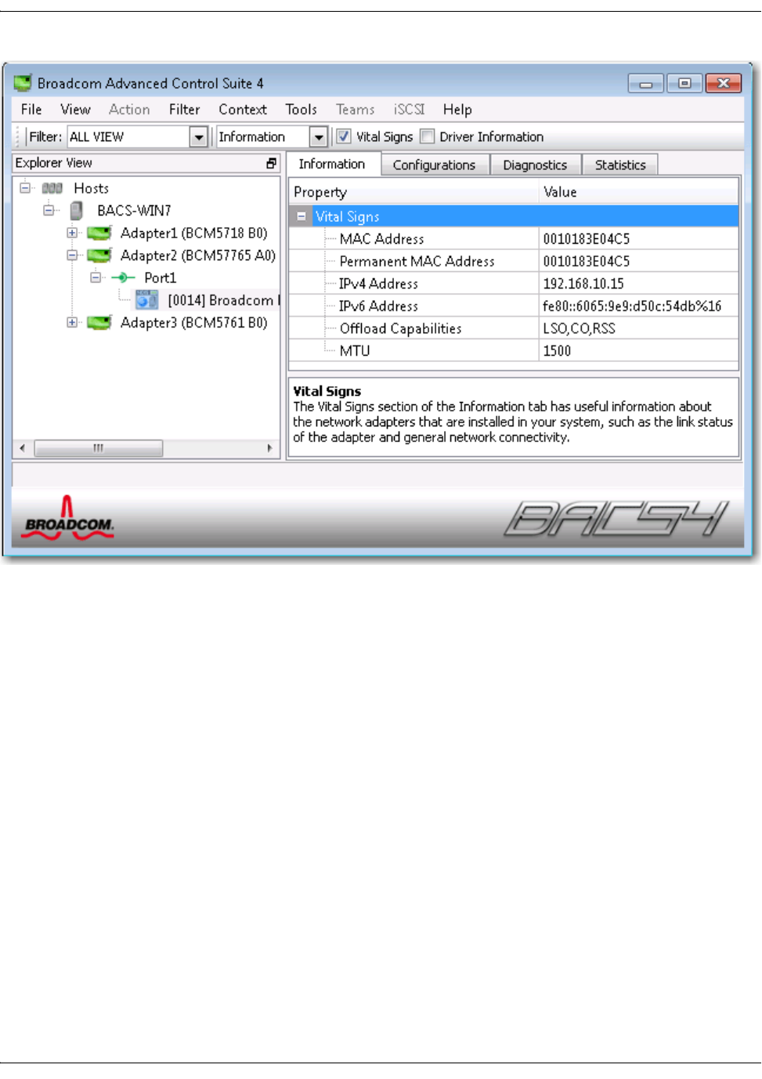Screen dimensions: 762x1079
Task: Switch to the Configurations tab
Action: [435, 165]
